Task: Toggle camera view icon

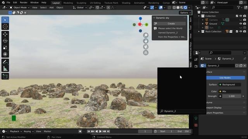Action: pyautogui.click(x=146, y=47)
